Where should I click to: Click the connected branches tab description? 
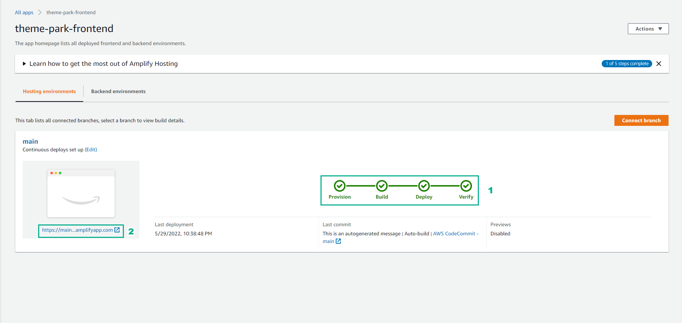tap(100, 120)
